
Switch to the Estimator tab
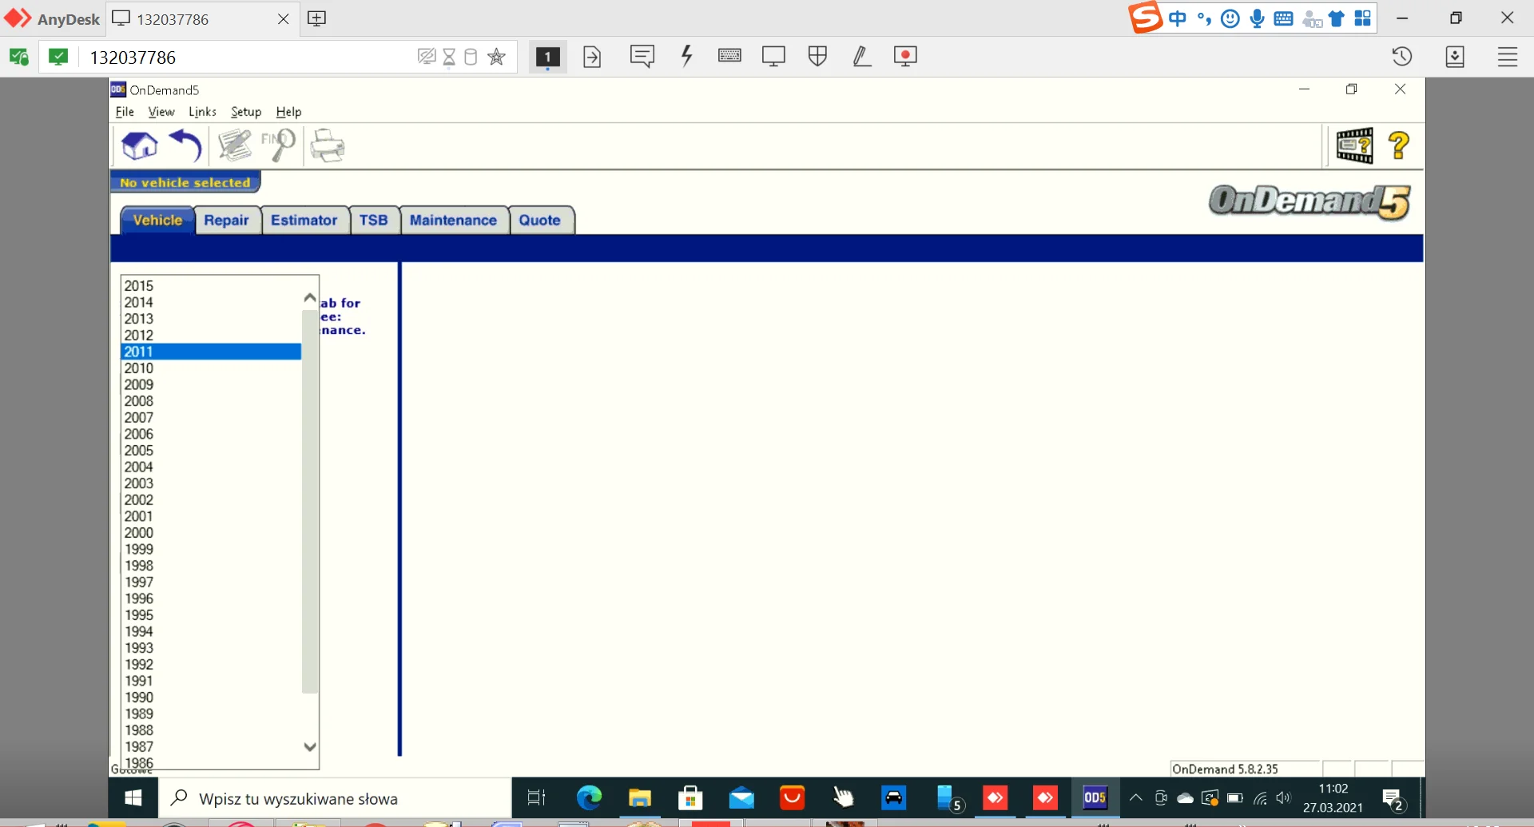pos(304,221)
